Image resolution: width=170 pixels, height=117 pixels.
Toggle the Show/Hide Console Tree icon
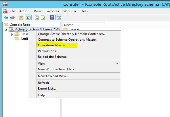click(28, 17)
